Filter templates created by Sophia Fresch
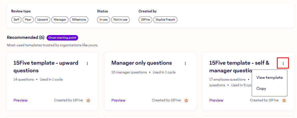This screenshot has width=297, height=118. click(165, 20)
